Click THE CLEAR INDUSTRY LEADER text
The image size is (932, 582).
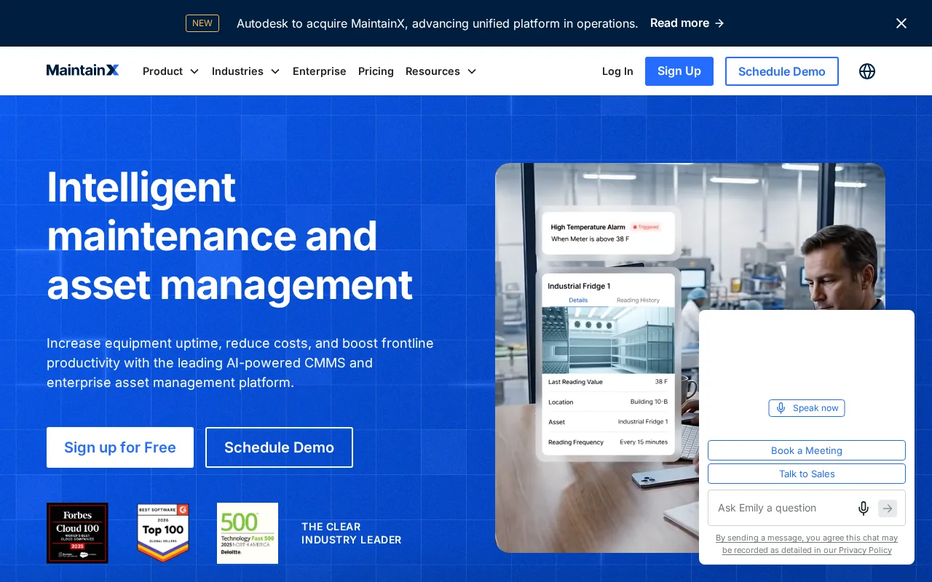pos(352,533)
